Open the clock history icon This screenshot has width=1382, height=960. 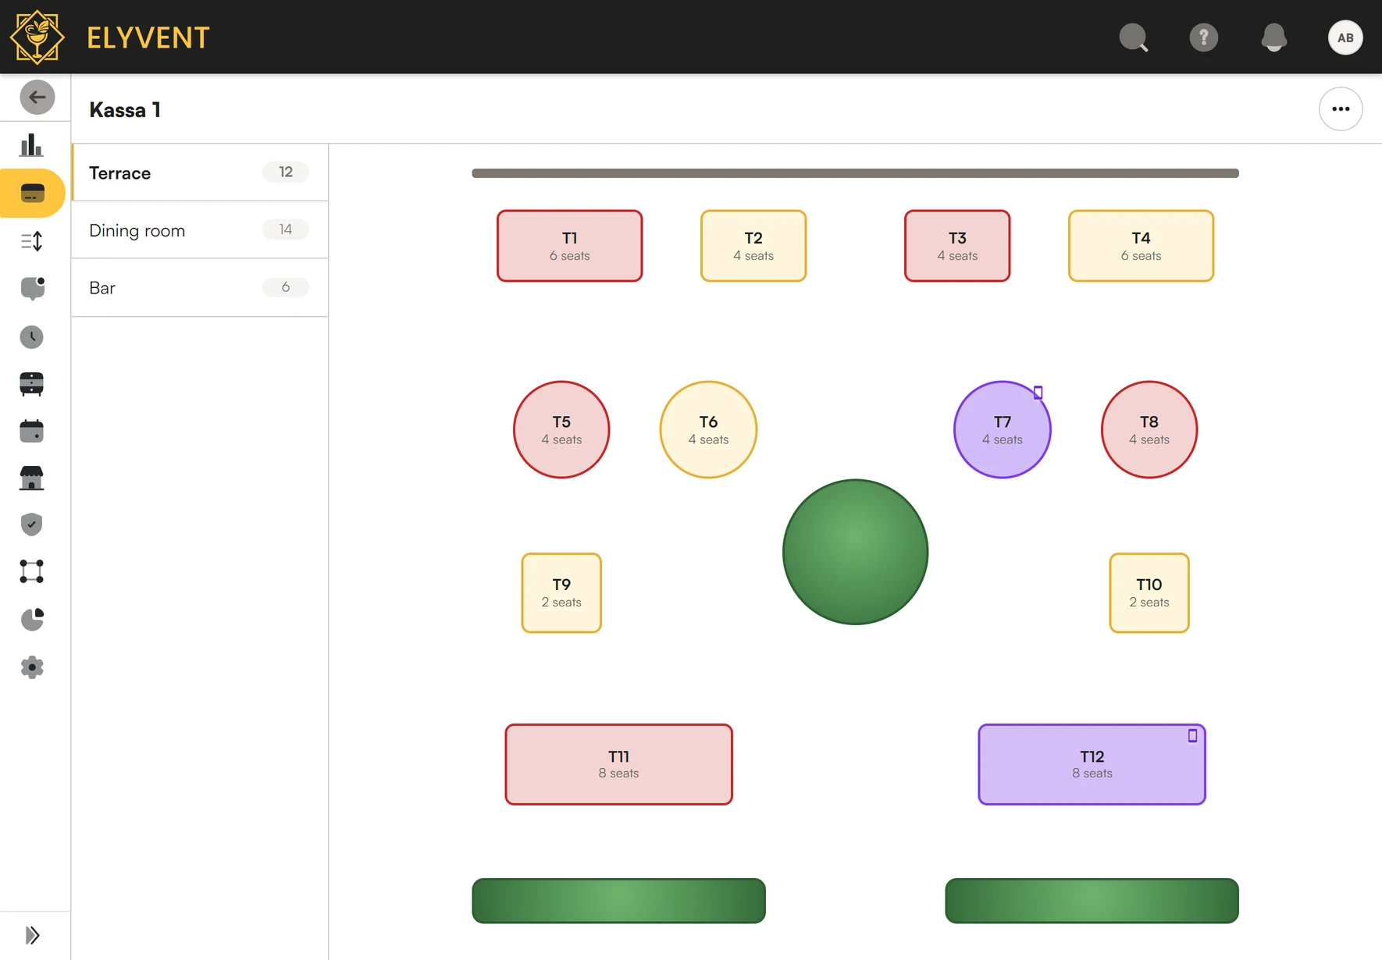pos(31,337)
